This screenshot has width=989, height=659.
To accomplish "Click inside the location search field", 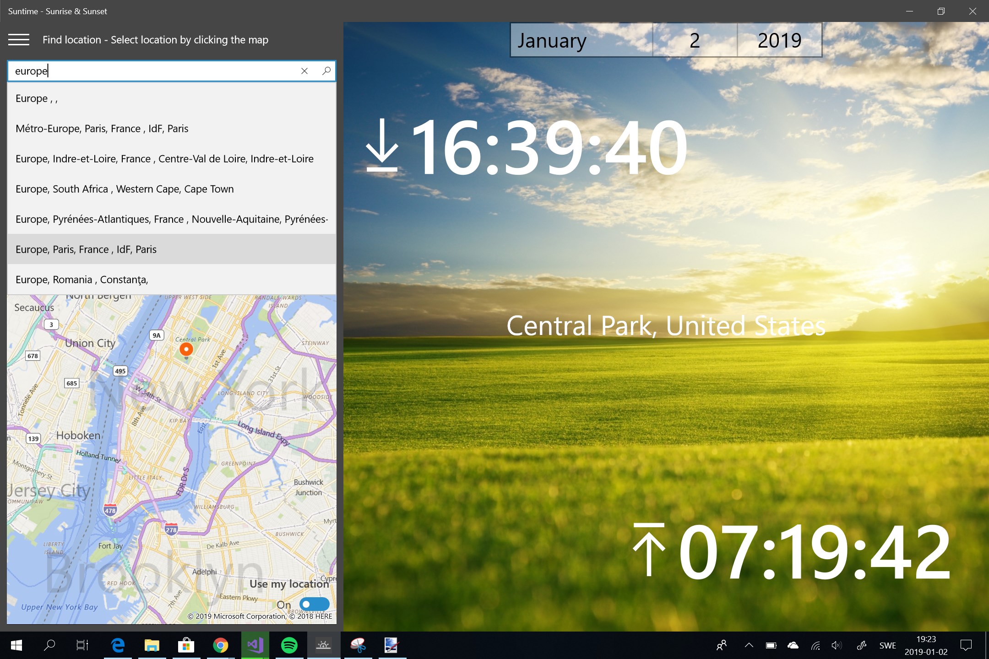I will coord(156,71).
